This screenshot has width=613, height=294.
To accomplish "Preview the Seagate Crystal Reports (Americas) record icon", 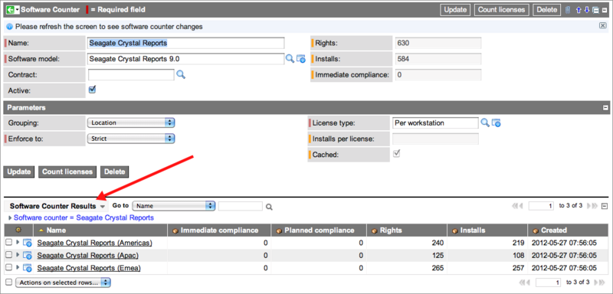I will [x=28, y=243].
